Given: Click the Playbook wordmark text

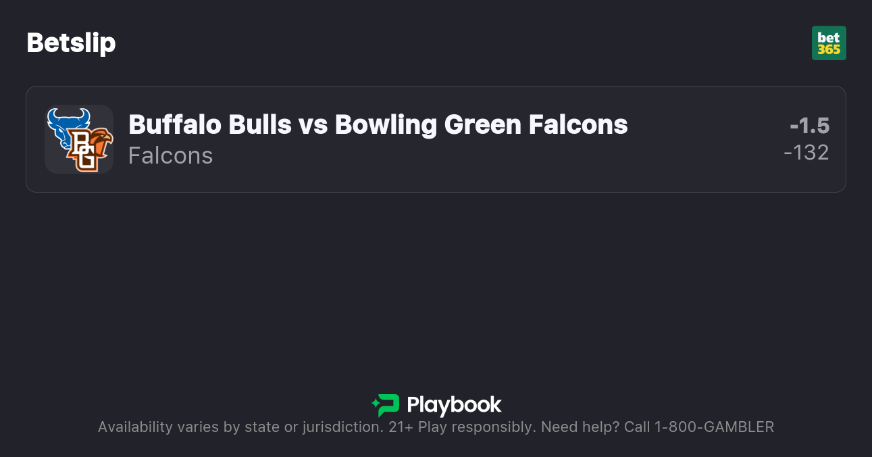Looking at the screenshot, I should (454, 405).
